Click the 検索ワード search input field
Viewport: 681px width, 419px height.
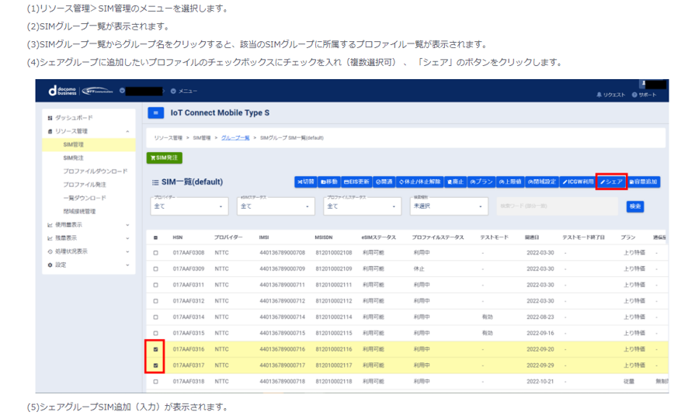[557, 206]
